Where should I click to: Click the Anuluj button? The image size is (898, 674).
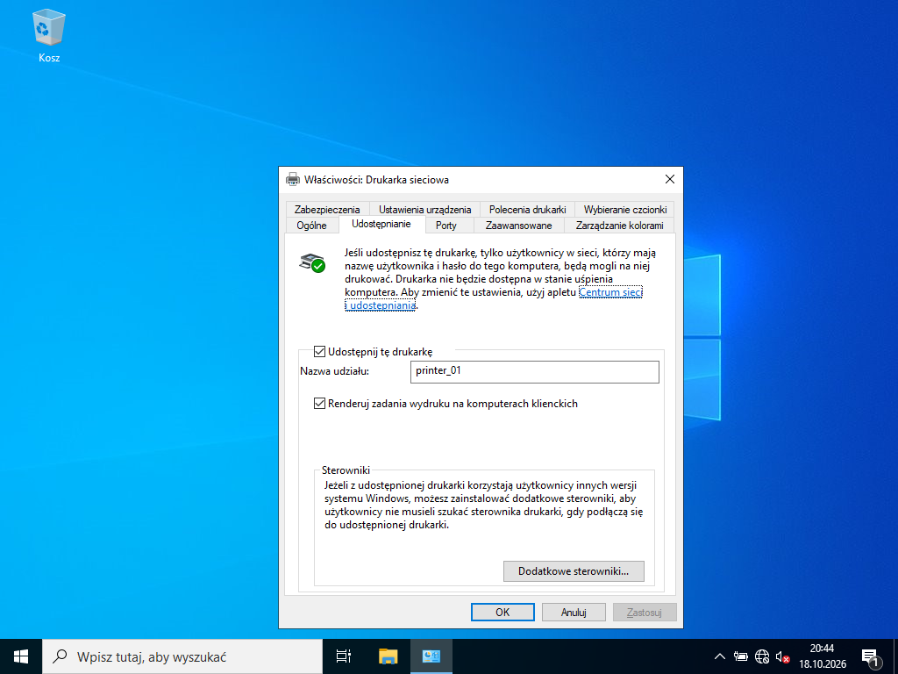tap(574, 612)
